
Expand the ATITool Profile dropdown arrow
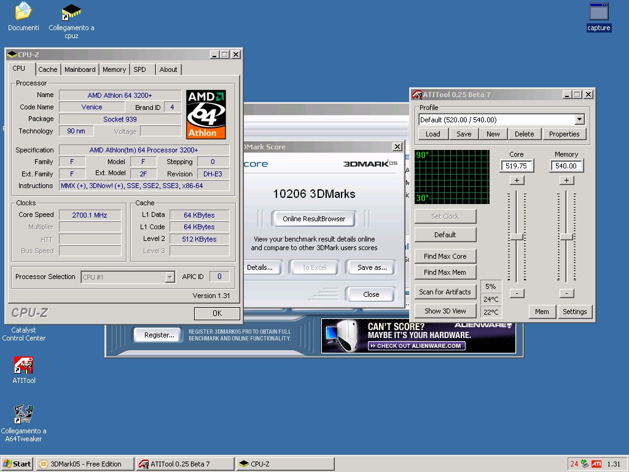(579, 120)
